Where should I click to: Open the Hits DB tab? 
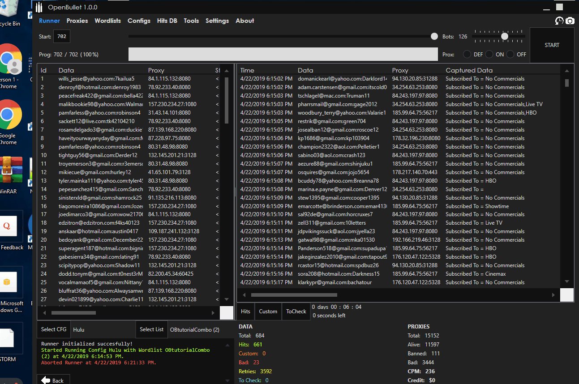[x=167, y=21]
